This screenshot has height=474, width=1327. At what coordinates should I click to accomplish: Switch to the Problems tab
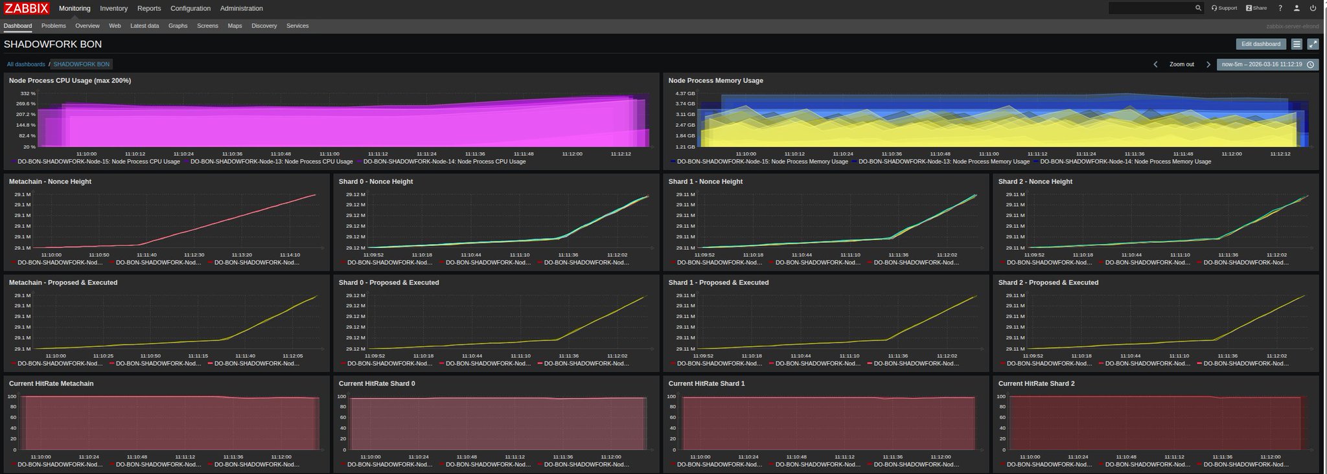53,26
